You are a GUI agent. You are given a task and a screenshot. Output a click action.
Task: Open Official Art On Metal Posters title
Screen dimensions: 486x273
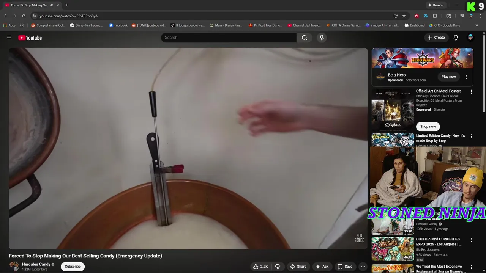[x=439, y=91]
